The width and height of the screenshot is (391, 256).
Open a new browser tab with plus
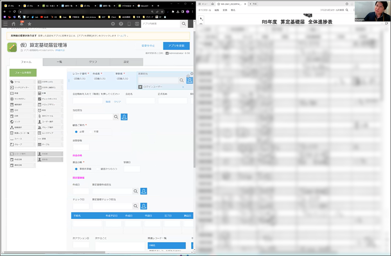click(x=158, y=6)
